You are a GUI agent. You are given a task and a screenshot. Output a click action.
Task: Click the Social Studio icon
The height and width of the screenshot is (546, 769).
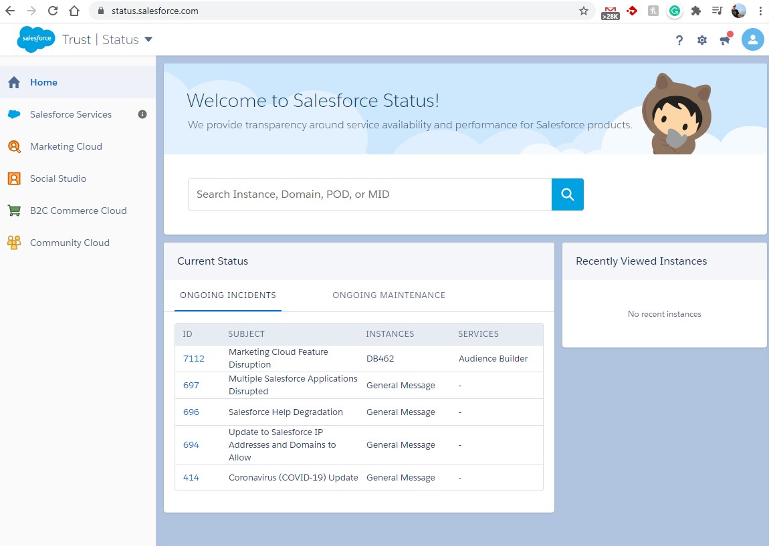(x=14, y=178)
